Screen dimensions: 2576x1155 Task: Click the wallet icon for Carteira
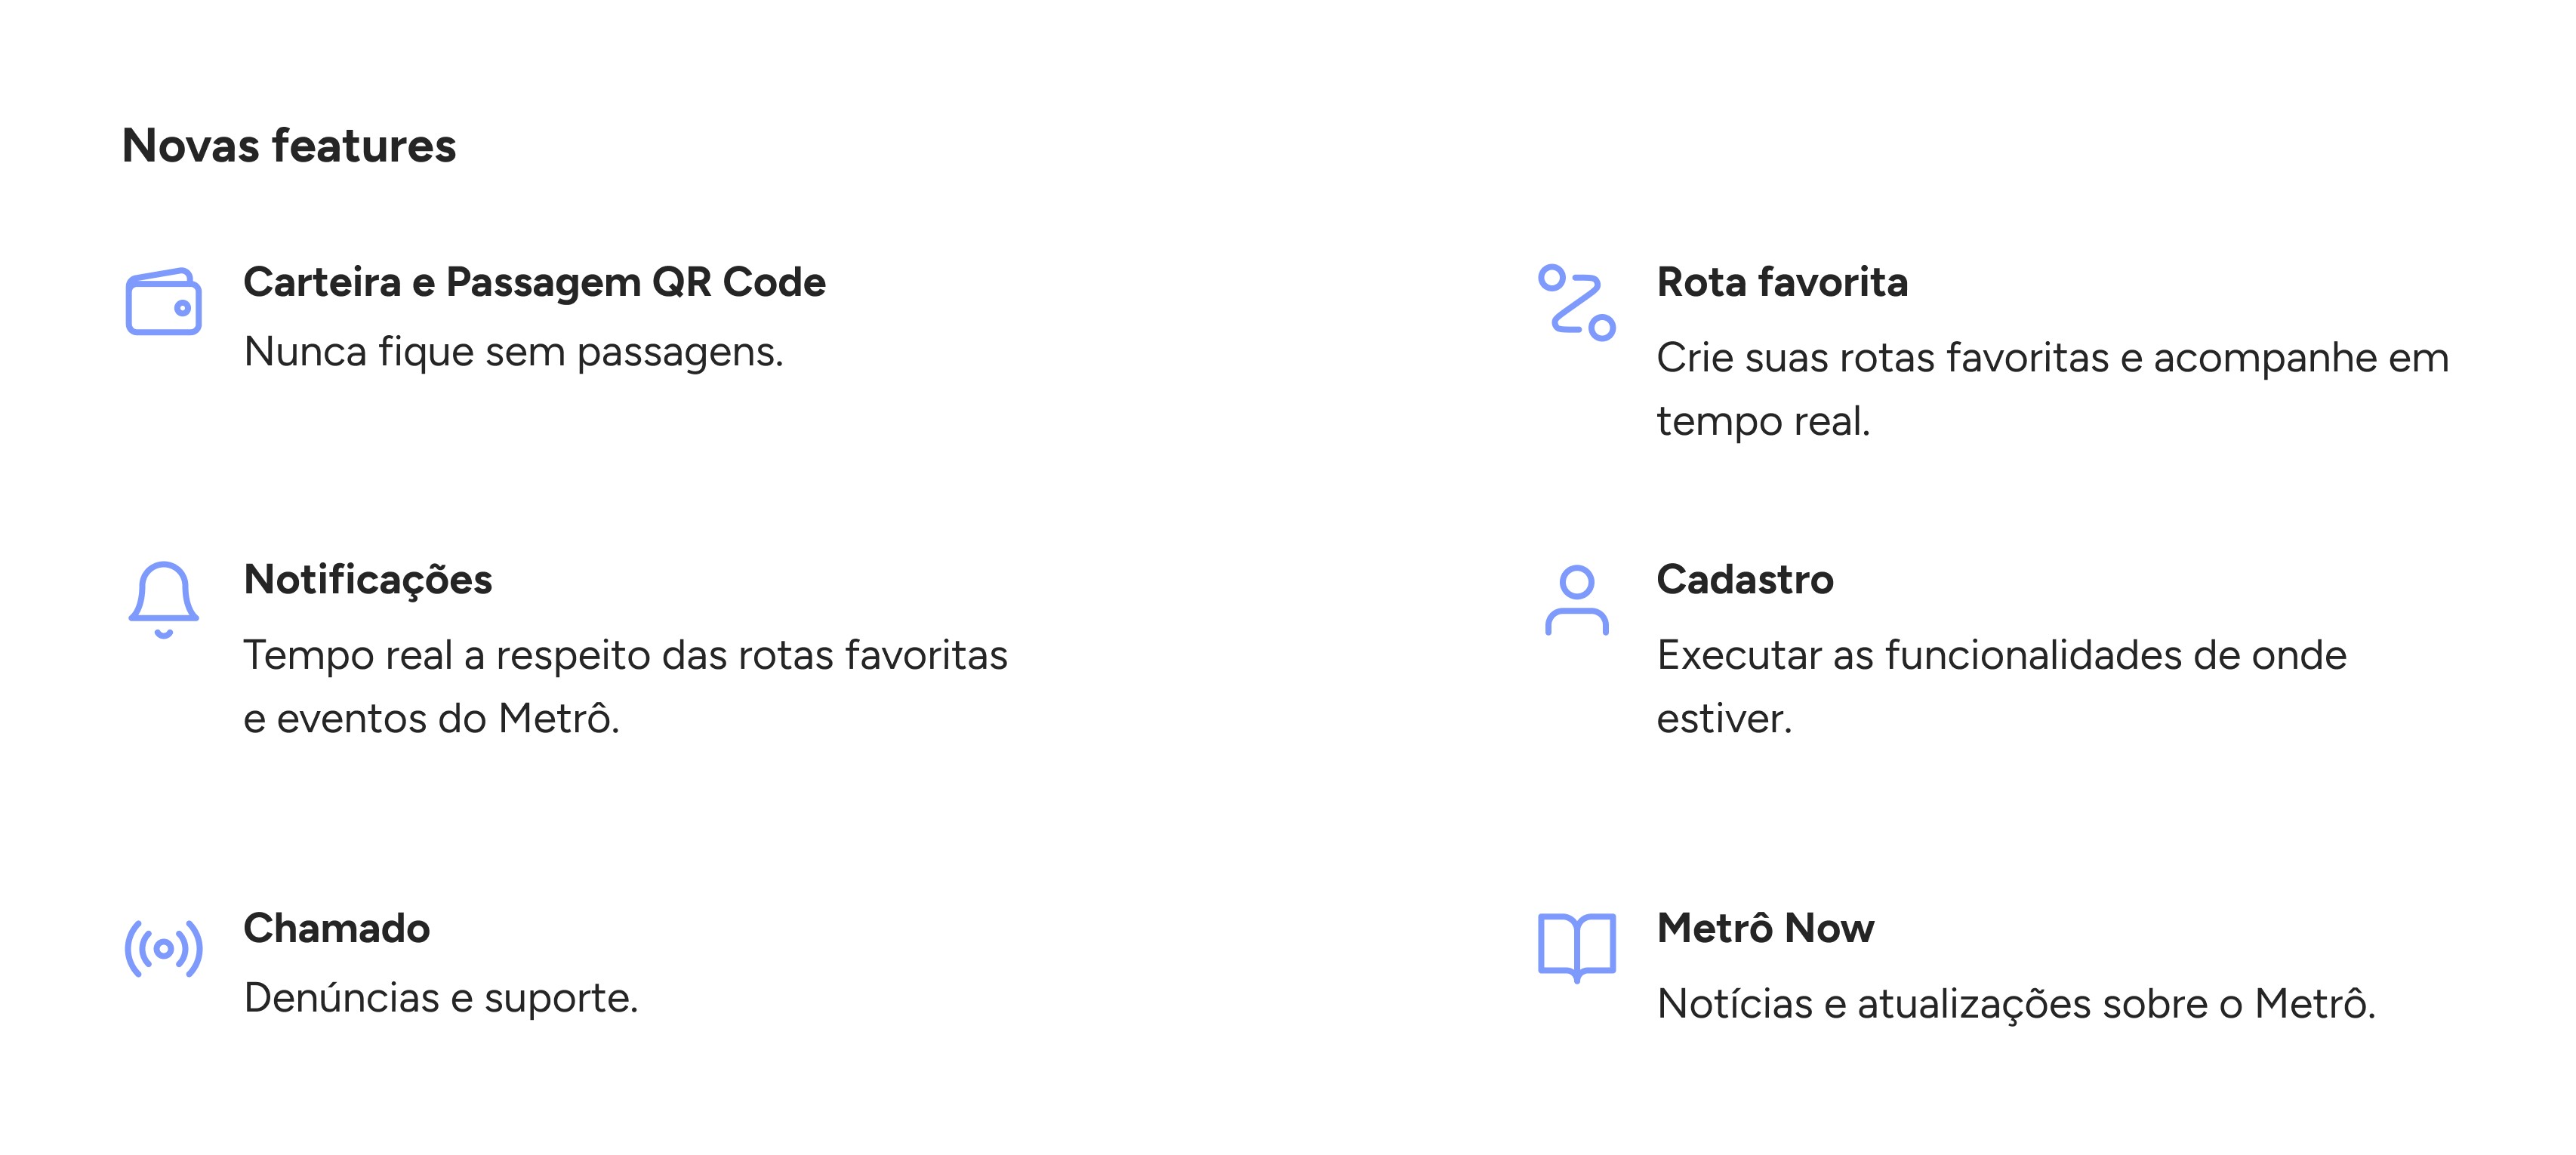tap(163, 301)
